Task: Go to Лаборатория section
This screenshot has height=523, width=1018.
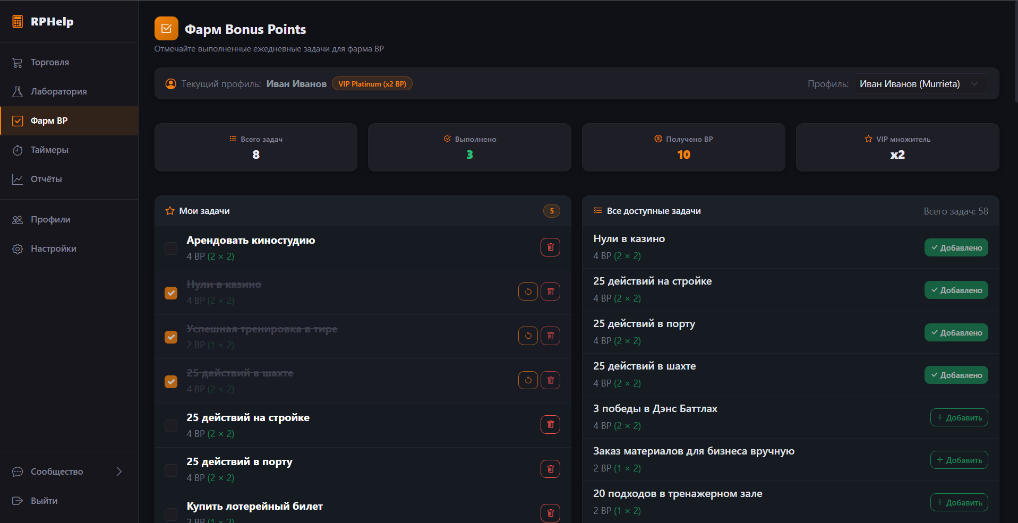Action: point(69,91)
